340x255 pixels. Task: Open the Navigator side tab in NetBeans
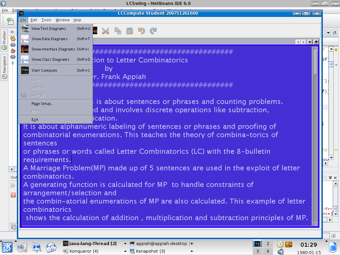[4, 67]
